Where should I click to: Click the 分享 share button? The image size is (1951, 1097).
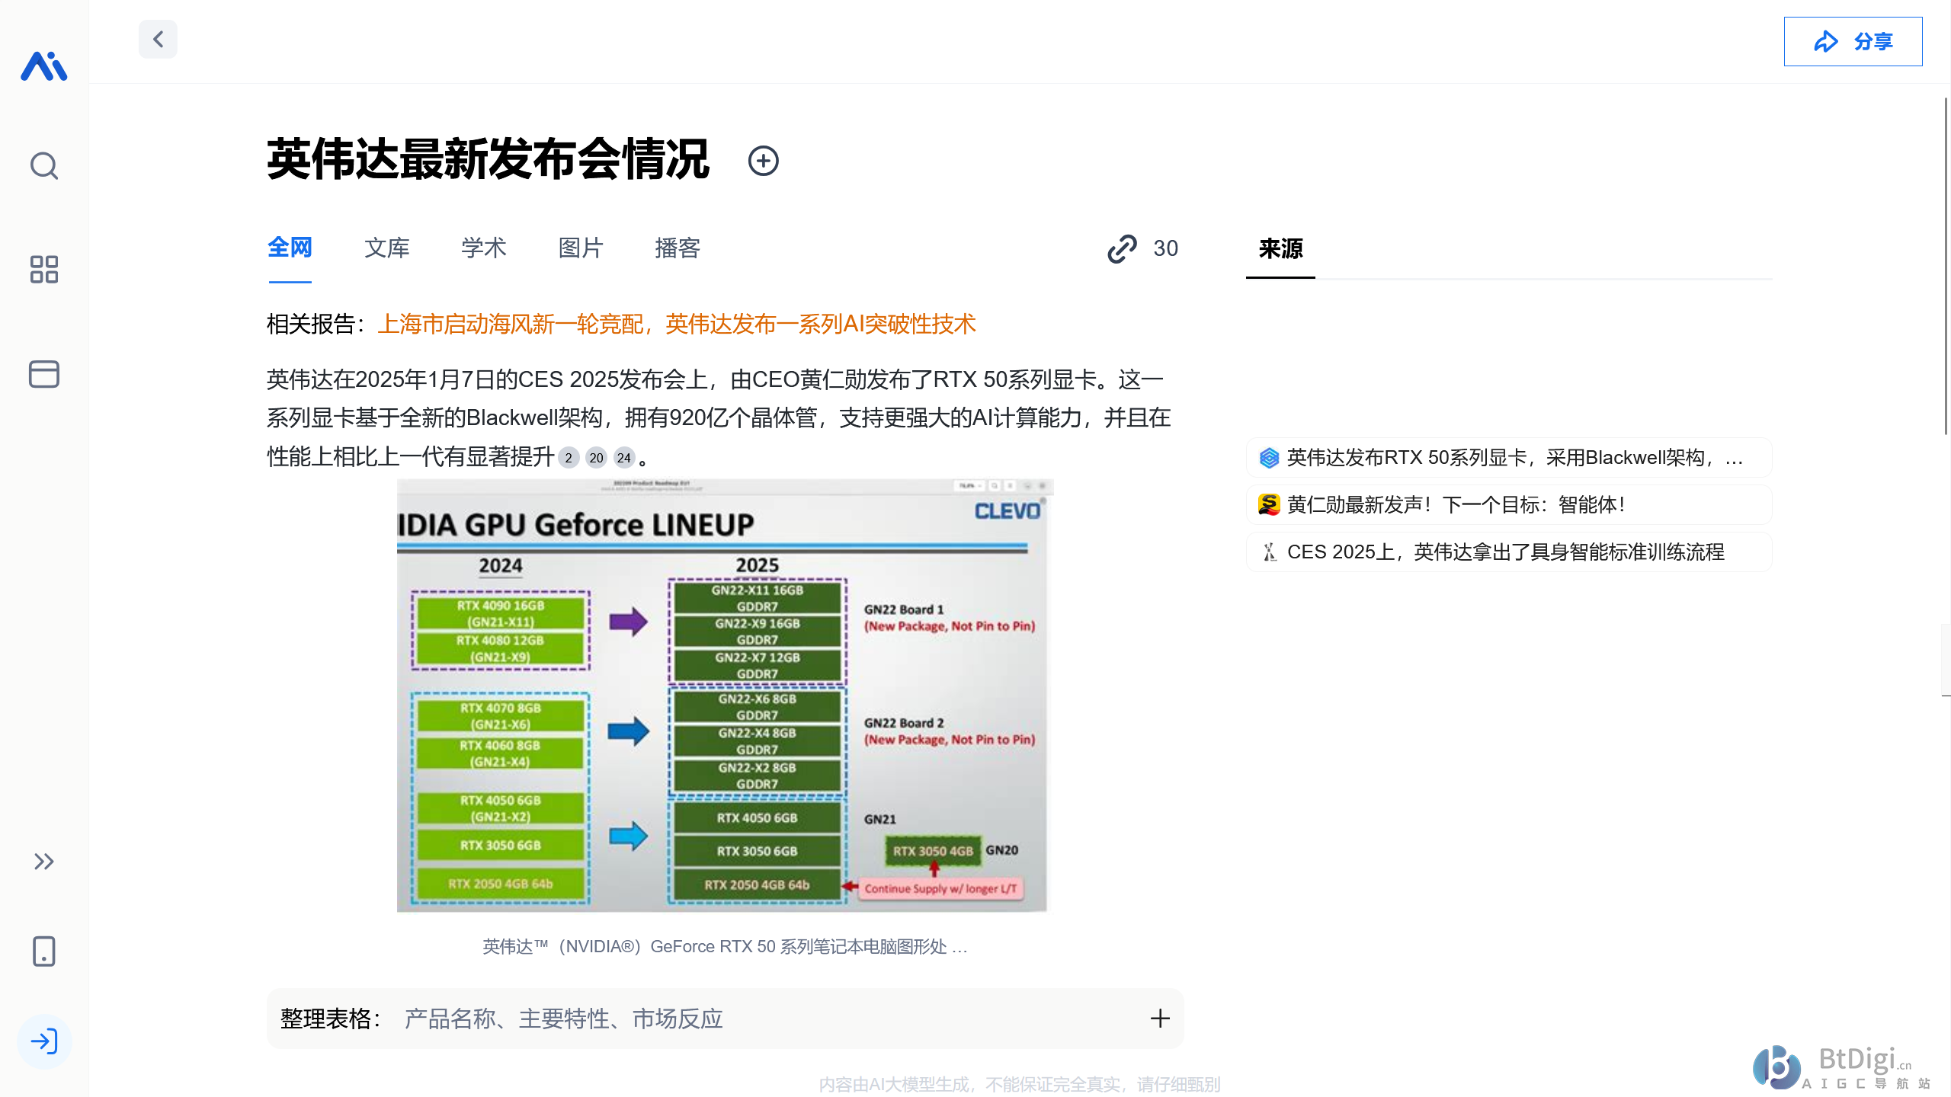click(x=1853, y=41)
